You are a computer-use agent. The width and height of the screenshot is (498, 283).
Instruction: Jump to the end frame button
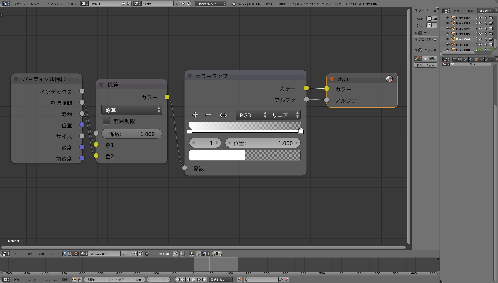click(204, 280)
